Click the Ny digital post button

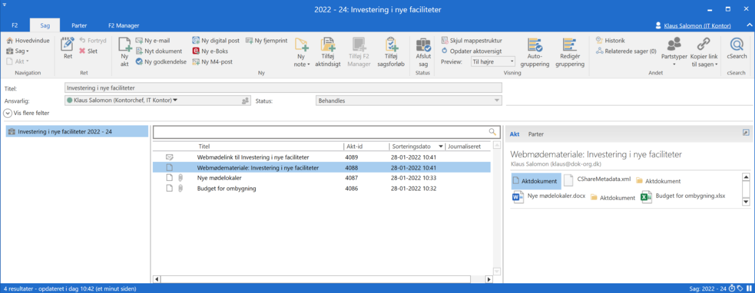click(217, 41)
